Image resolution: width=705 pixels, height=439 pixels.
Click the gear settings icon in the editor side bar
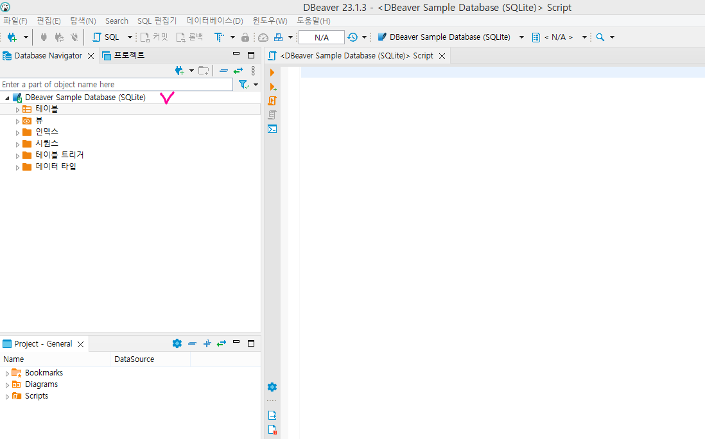click(x=272, y=387)
